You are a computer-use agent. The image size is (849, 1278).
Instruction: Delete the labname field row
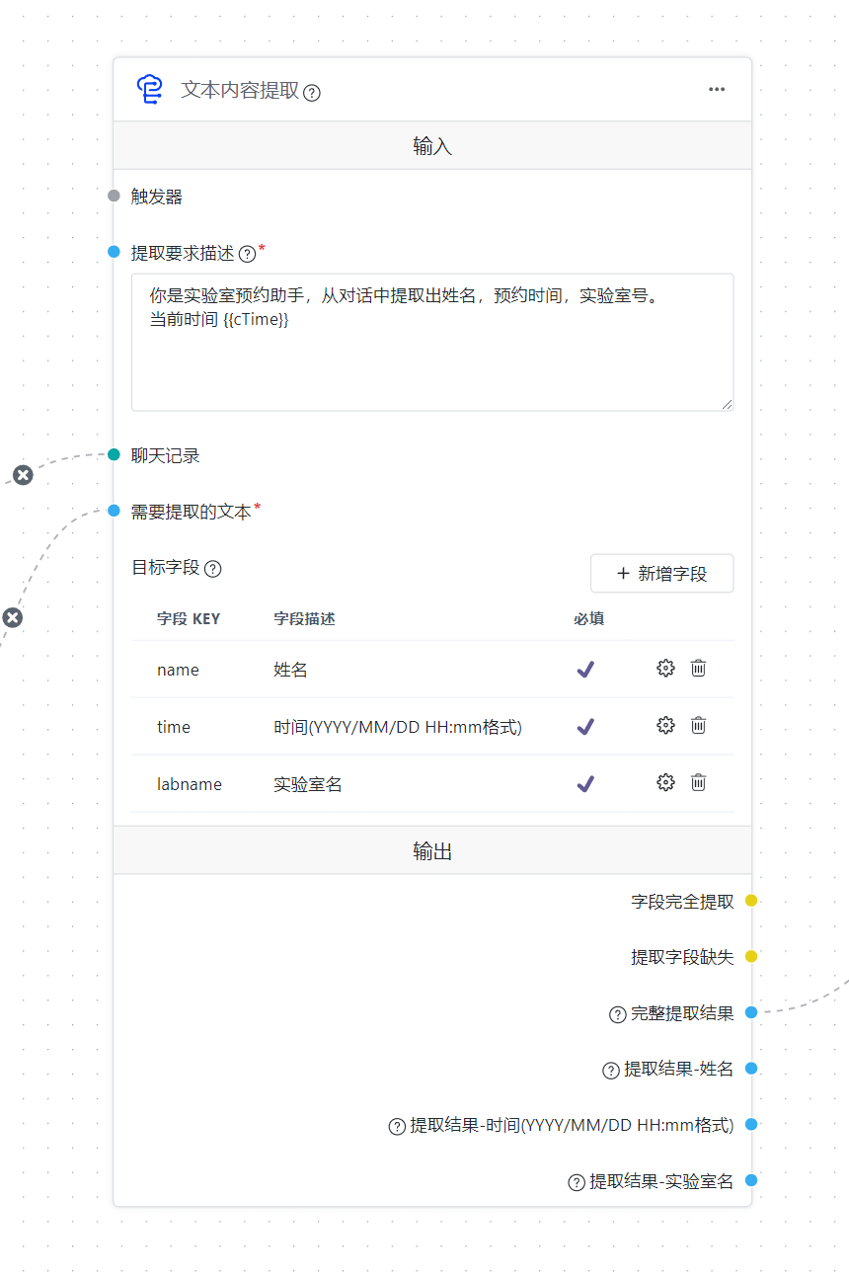698,783
